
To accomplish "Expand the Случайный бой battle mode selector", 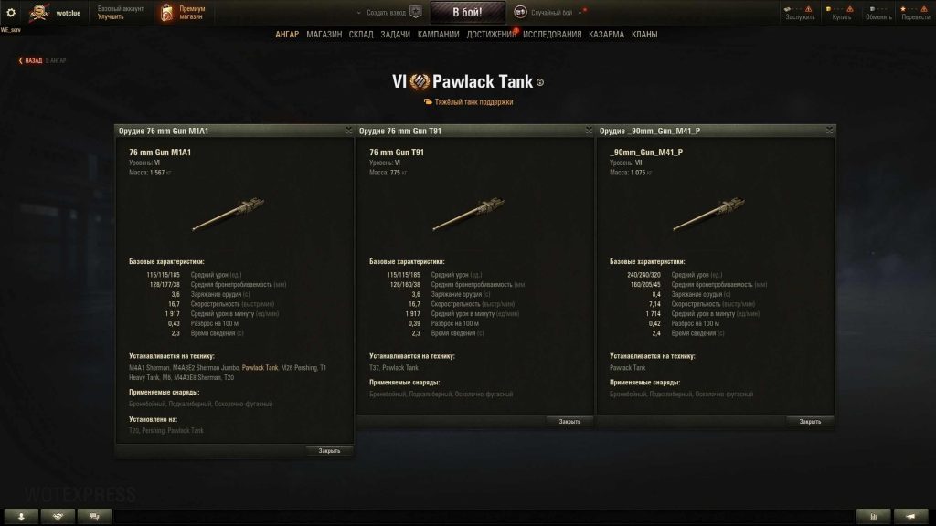I will 580,13.
